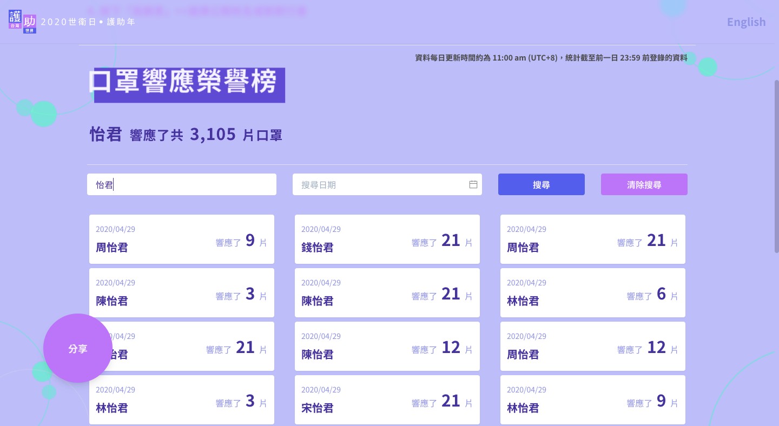Switch language to English
This screenshot has width=779, height=426.
tap(746, 22)
